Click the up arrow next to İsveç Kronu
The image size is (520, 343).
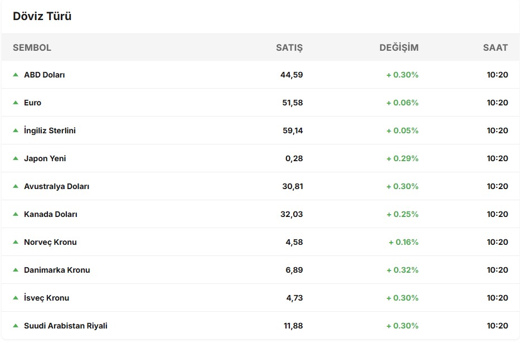pyautogui.click(x=16, y=297)
